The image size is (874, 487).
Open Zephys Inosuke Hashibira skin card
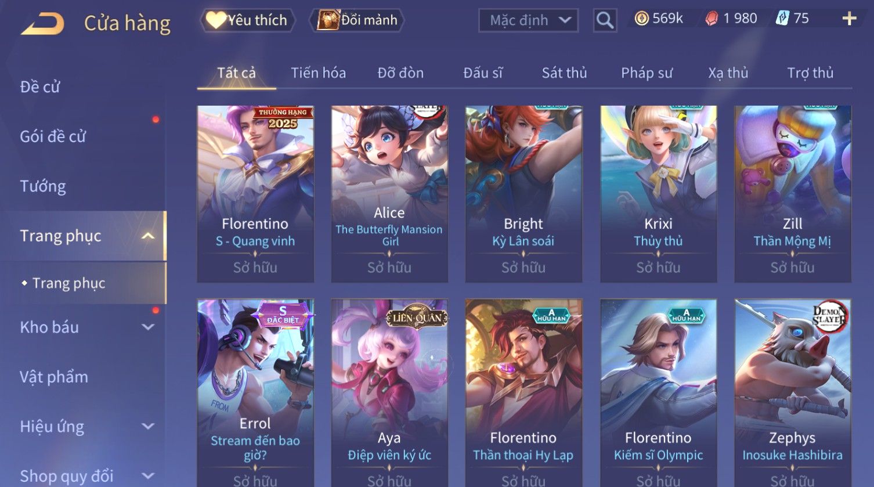tap(792, 393)
